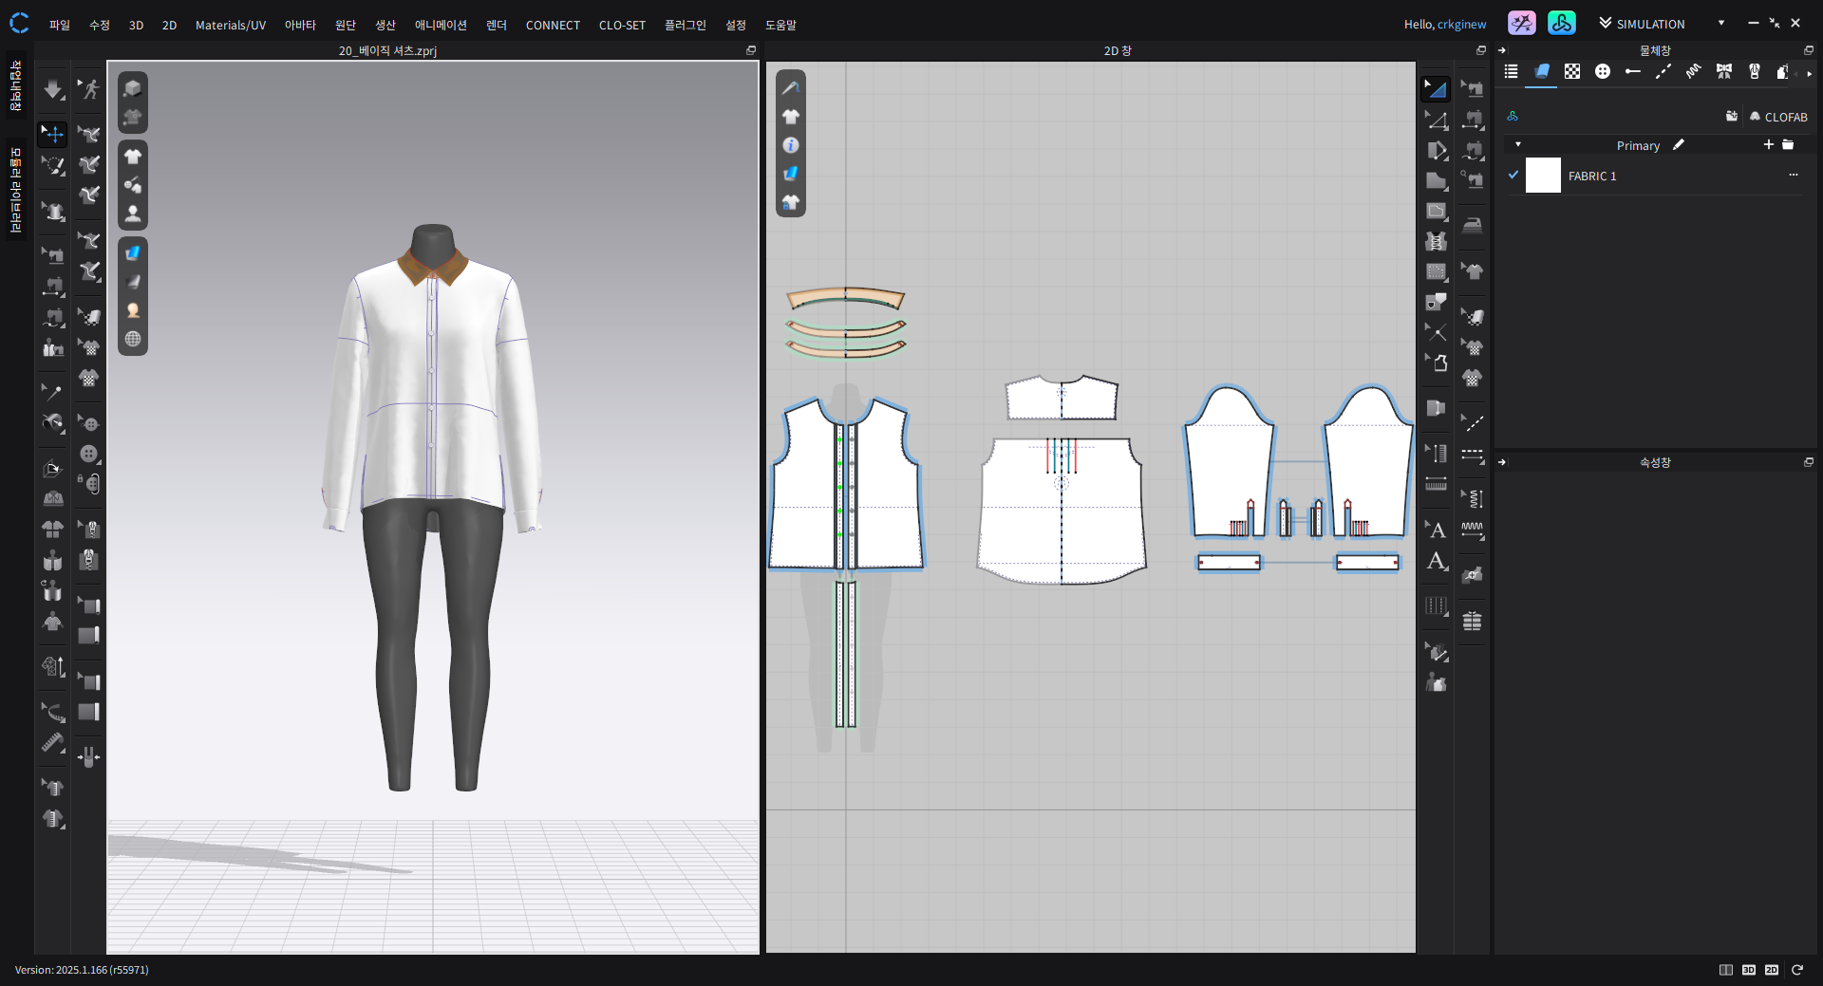1823x986 pixels.
Task: Click the Simulate down-arrow tool
Action: pos(53,89)
